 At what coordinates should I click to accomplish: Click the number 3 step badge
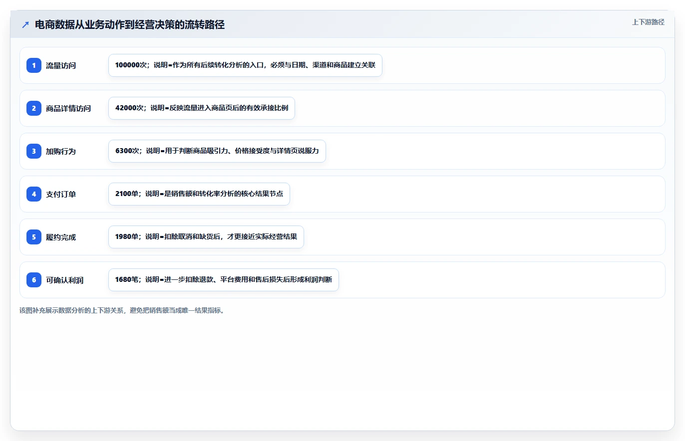[x=34, y=151]
